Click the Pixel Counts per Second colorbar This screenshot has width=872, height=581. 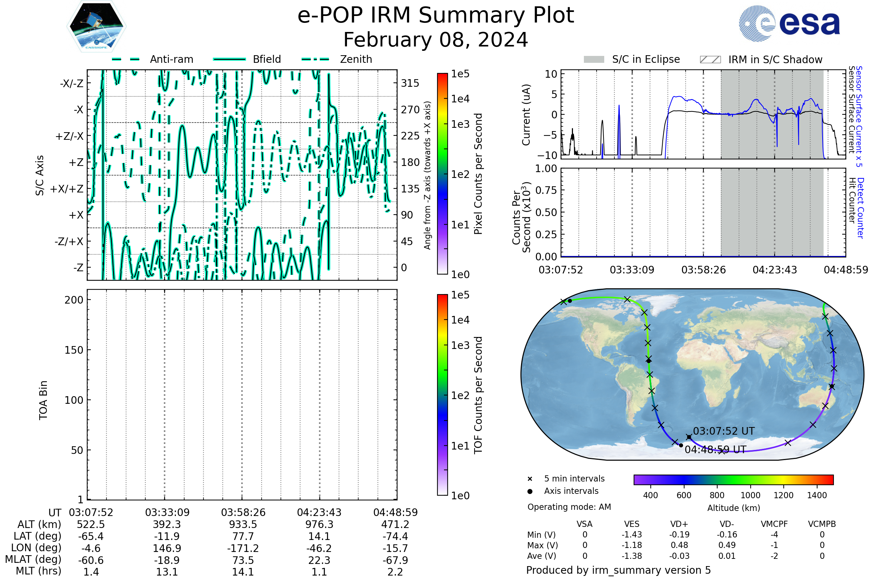pyautogui.click(x=442, y=174)
